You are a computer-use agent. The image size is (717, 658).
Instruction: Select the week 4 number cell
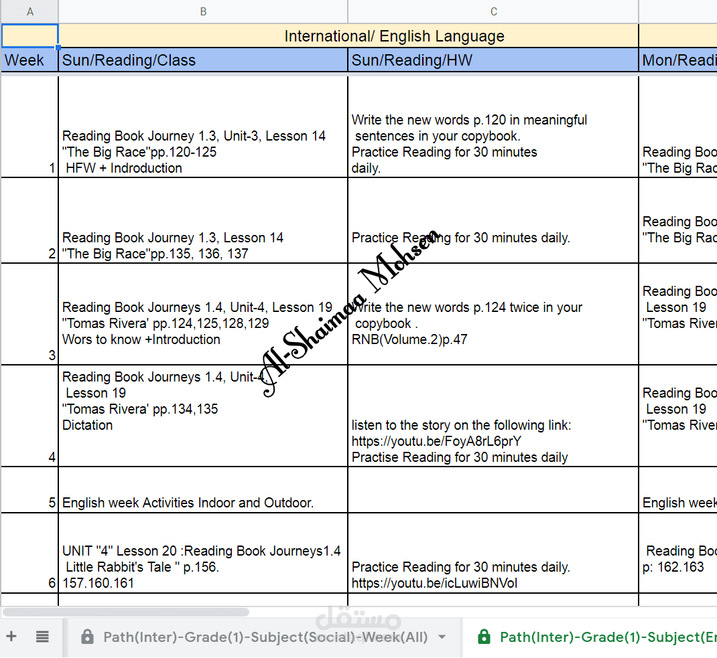point(29,416)
